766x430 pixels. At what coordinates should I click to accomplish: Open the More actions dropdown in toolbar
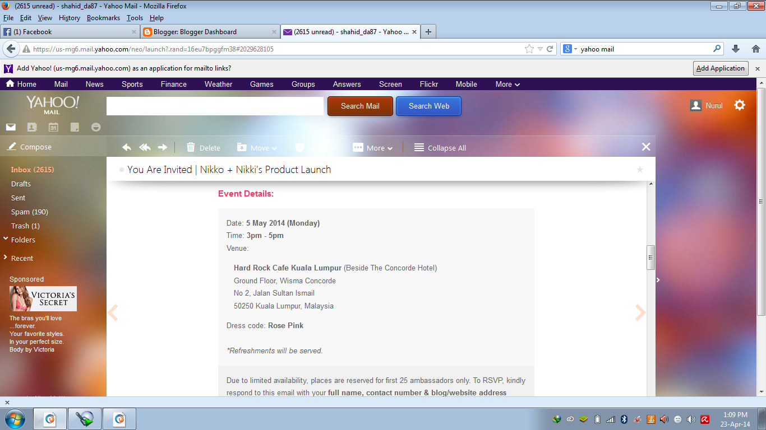point(372,148)
